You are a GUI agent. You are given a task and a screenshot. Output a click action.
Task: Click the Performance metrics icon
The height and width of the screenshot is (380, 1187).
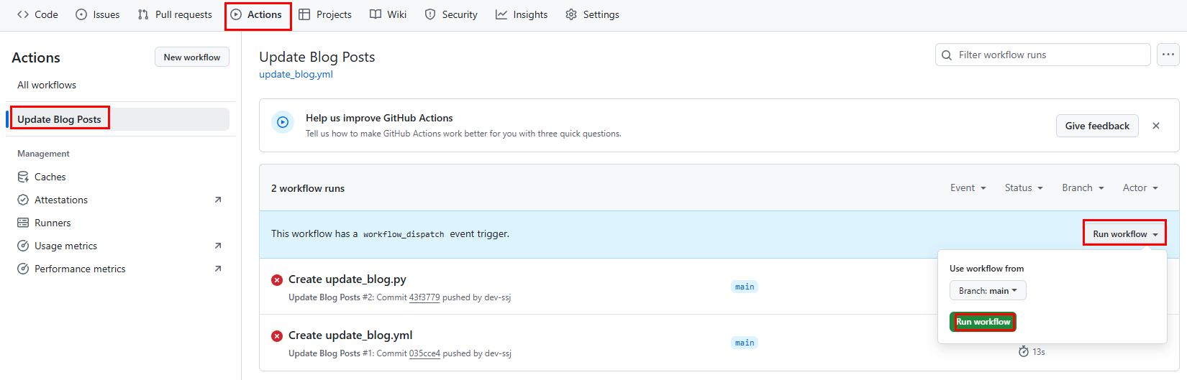(x=23, y=269)
